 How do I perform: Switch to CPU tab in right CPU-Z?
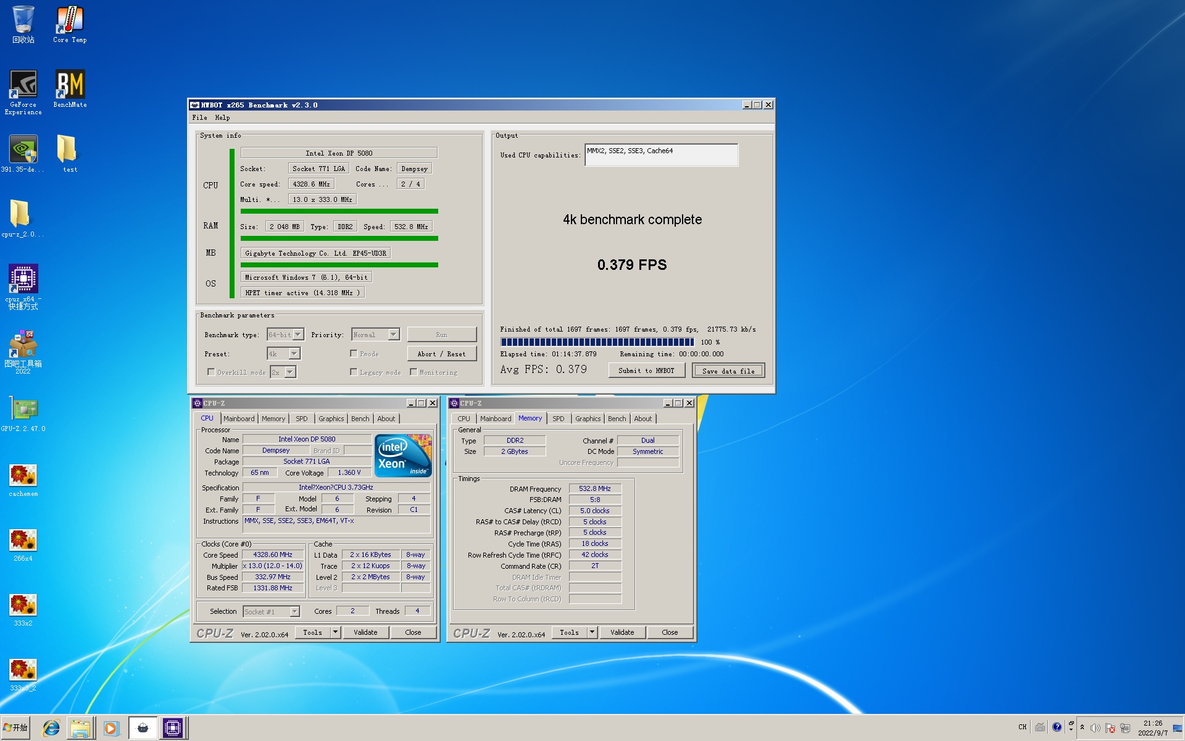464,419
